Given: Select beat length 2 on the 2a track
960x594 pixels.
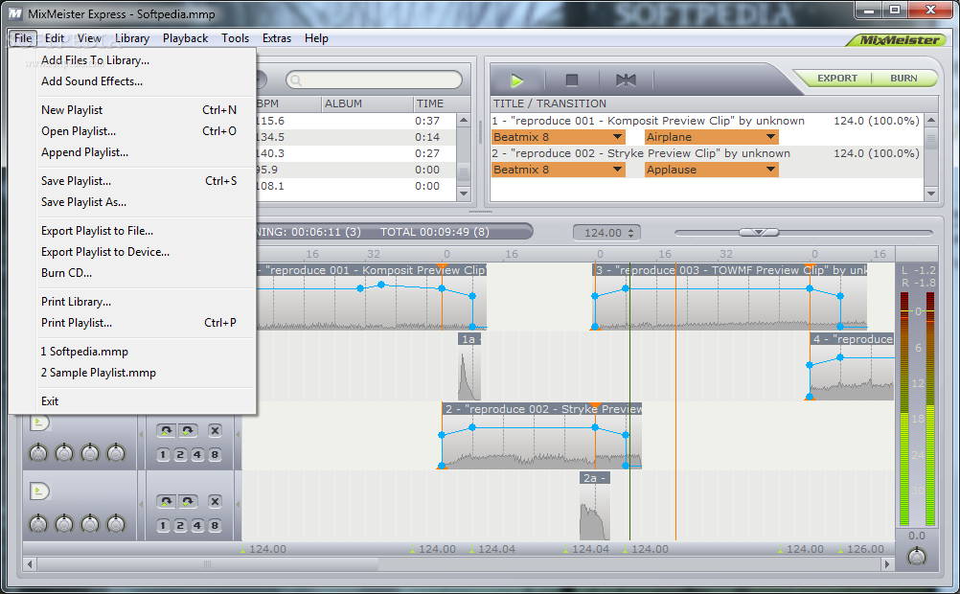Looking at the screenshot, I should [180, 525].
